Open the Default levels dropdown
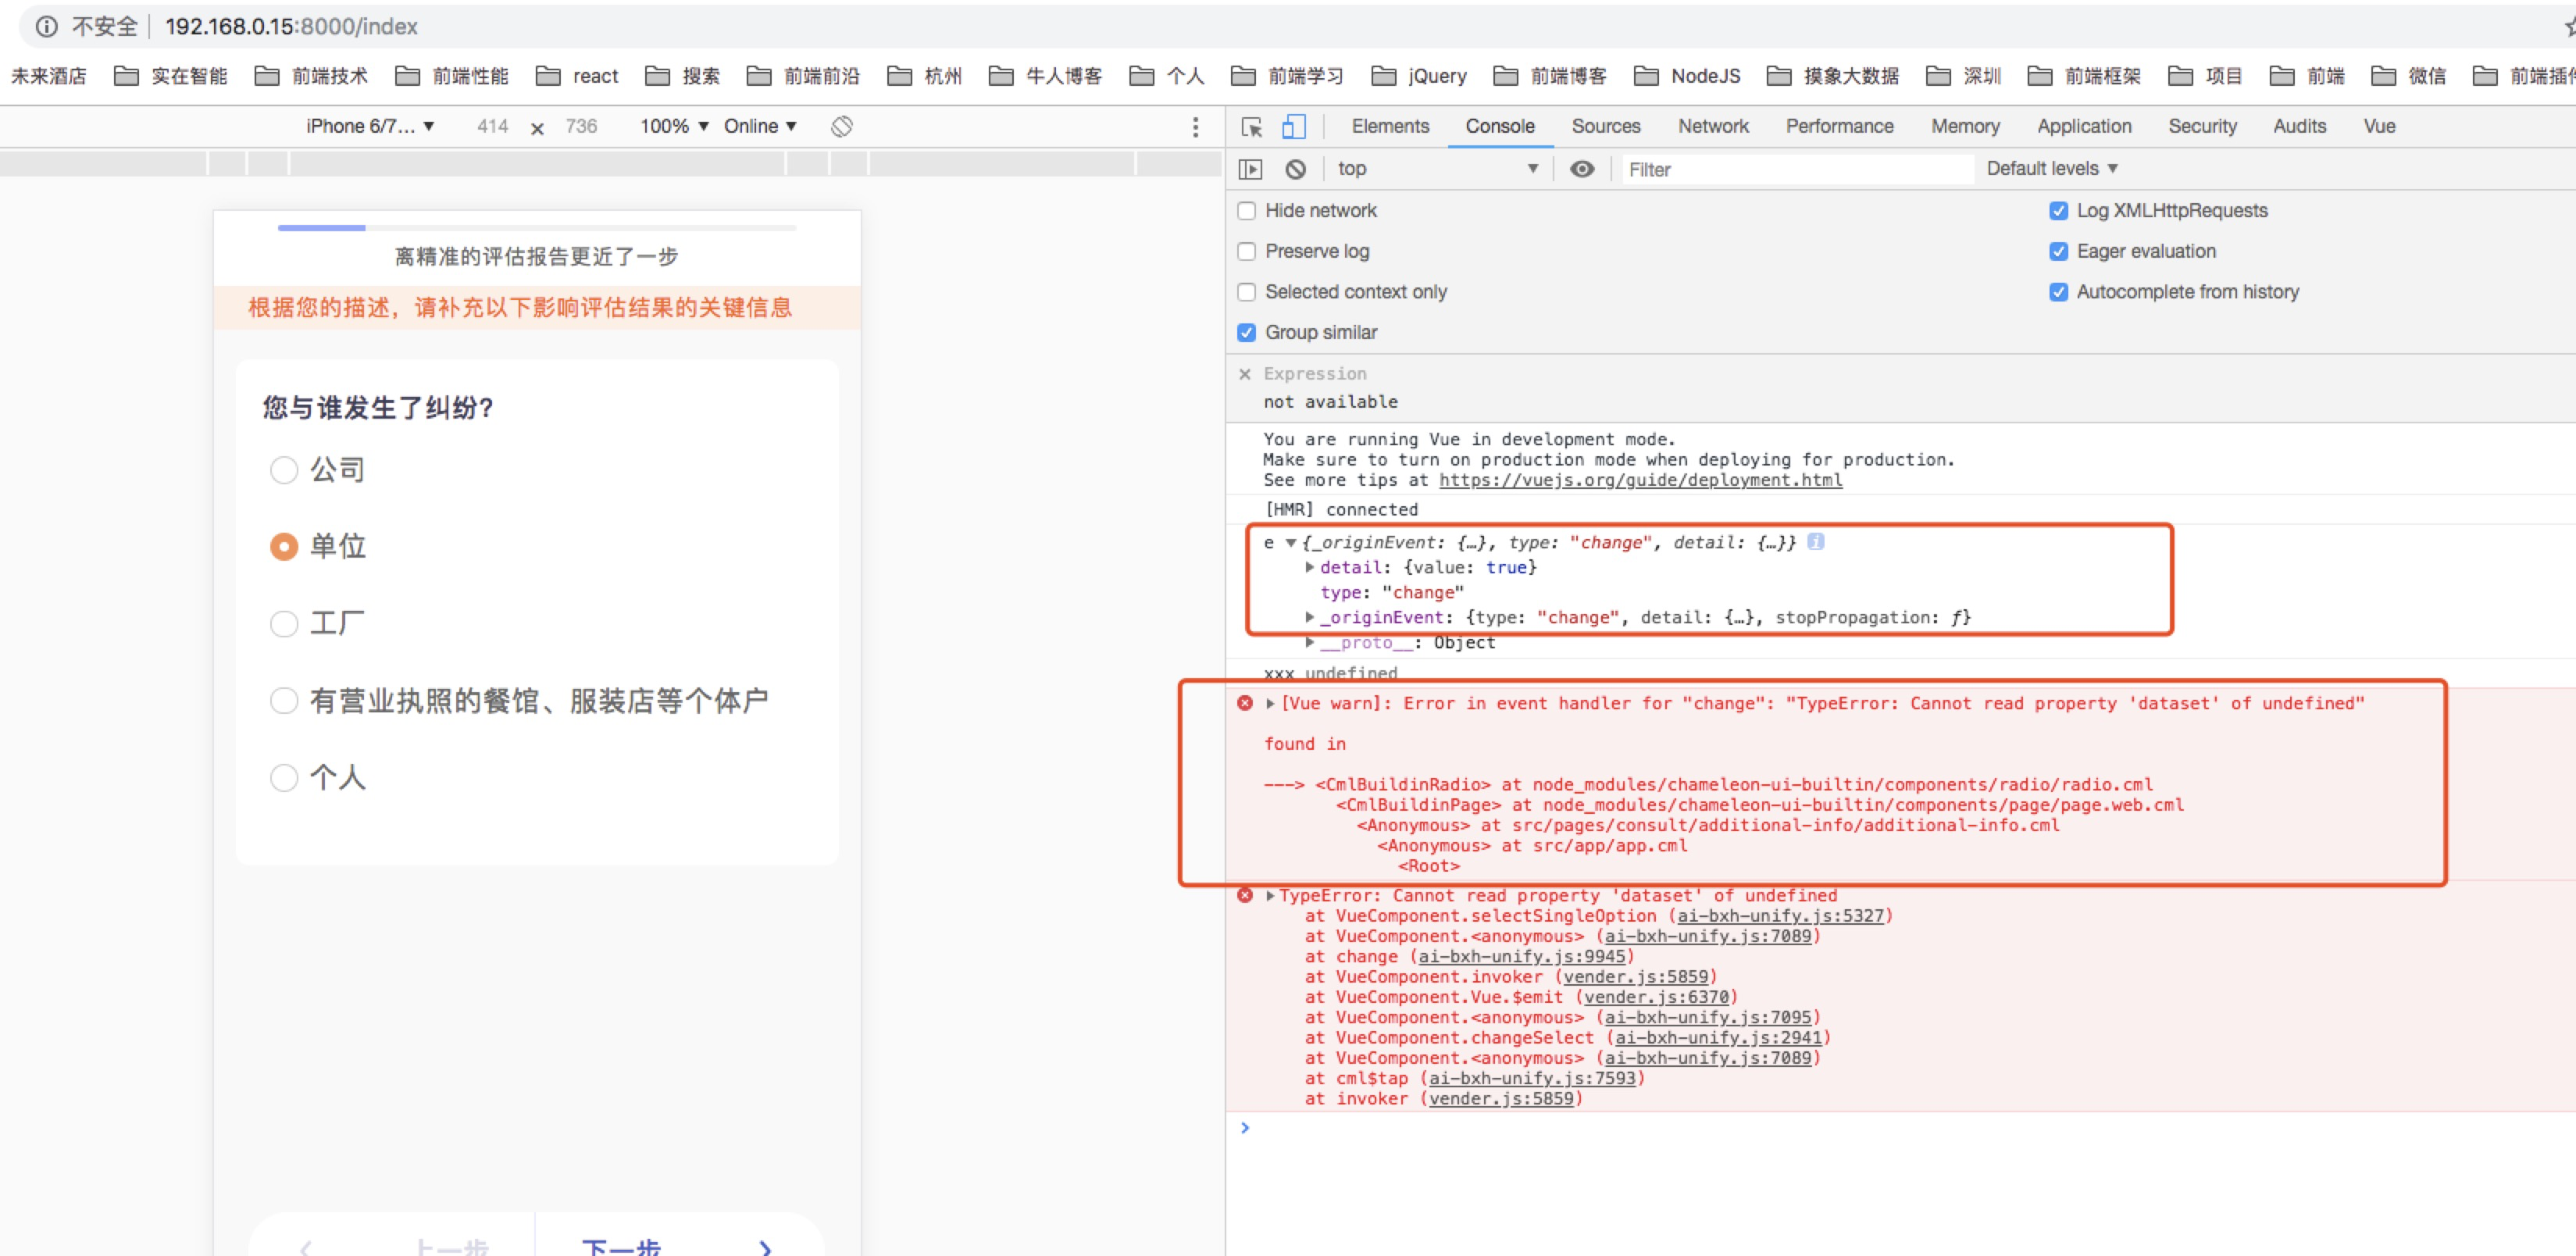The height and width of the screenshot is (1256, 2576). tap(2050, 168)
